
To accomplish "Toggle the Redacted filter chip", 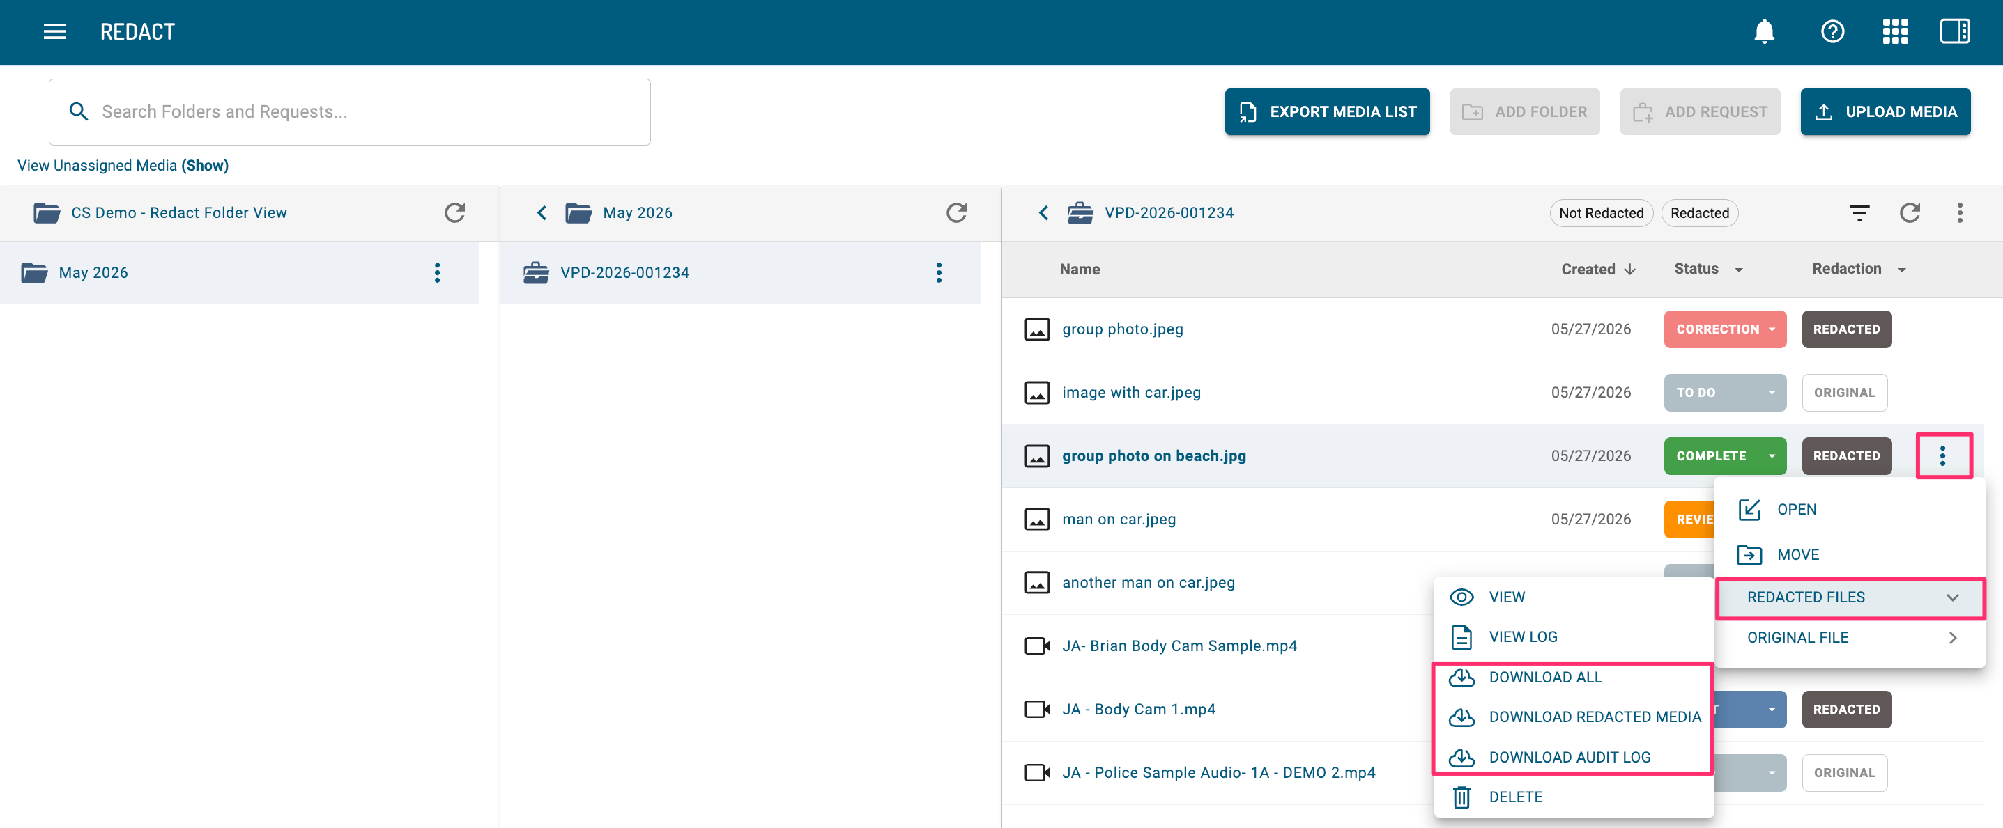I will [x=1699, y=213].
